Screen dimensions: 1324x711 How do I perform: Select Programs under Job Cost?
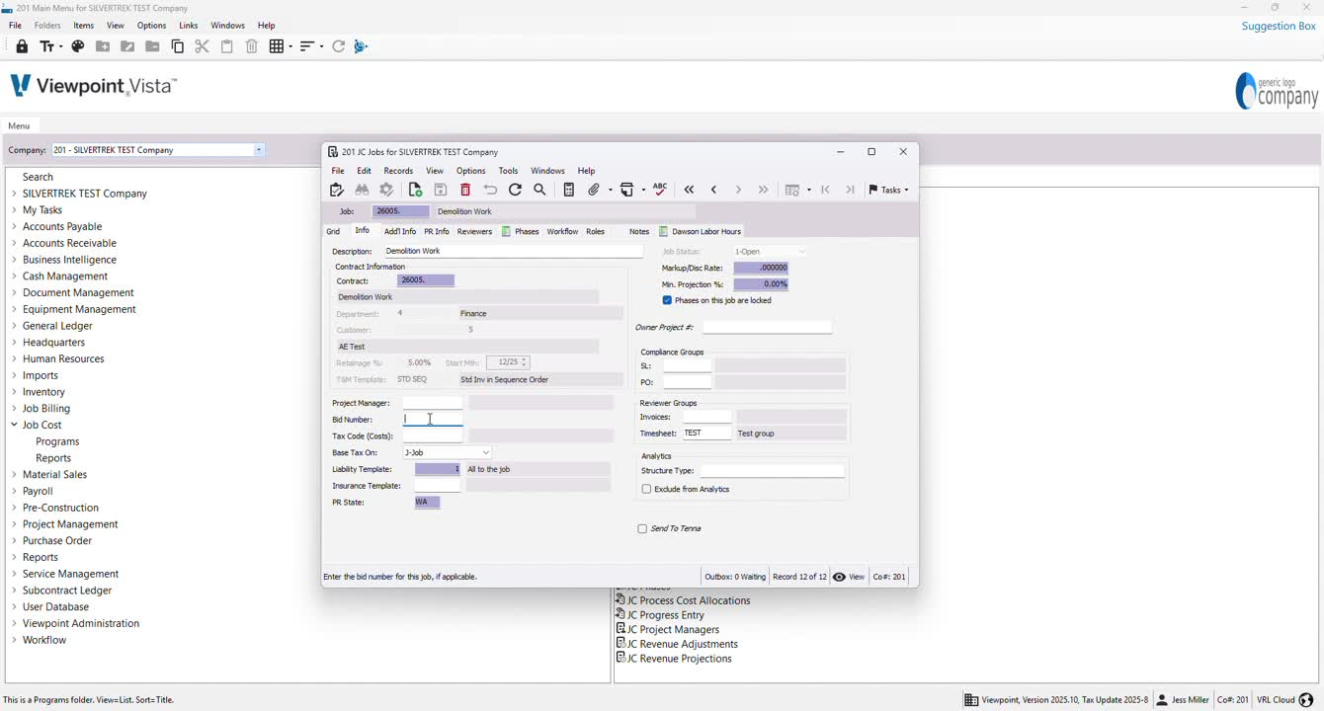point(57,441)
